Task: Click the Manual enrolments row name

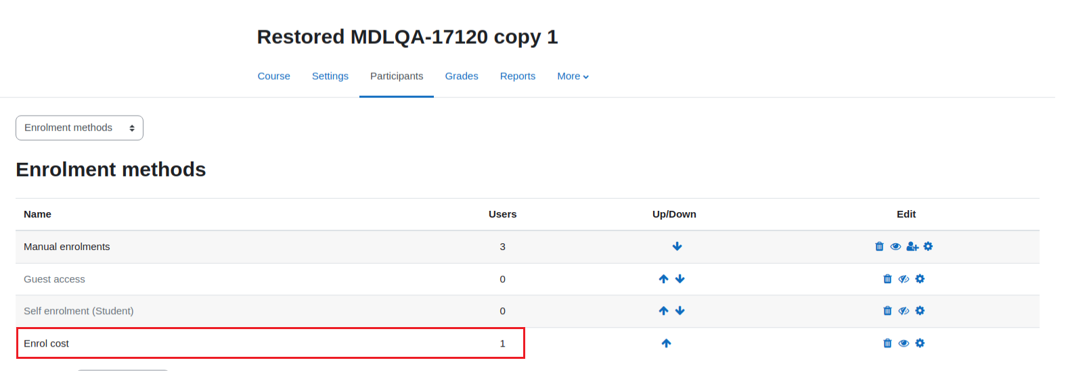Action: [66, 247]
